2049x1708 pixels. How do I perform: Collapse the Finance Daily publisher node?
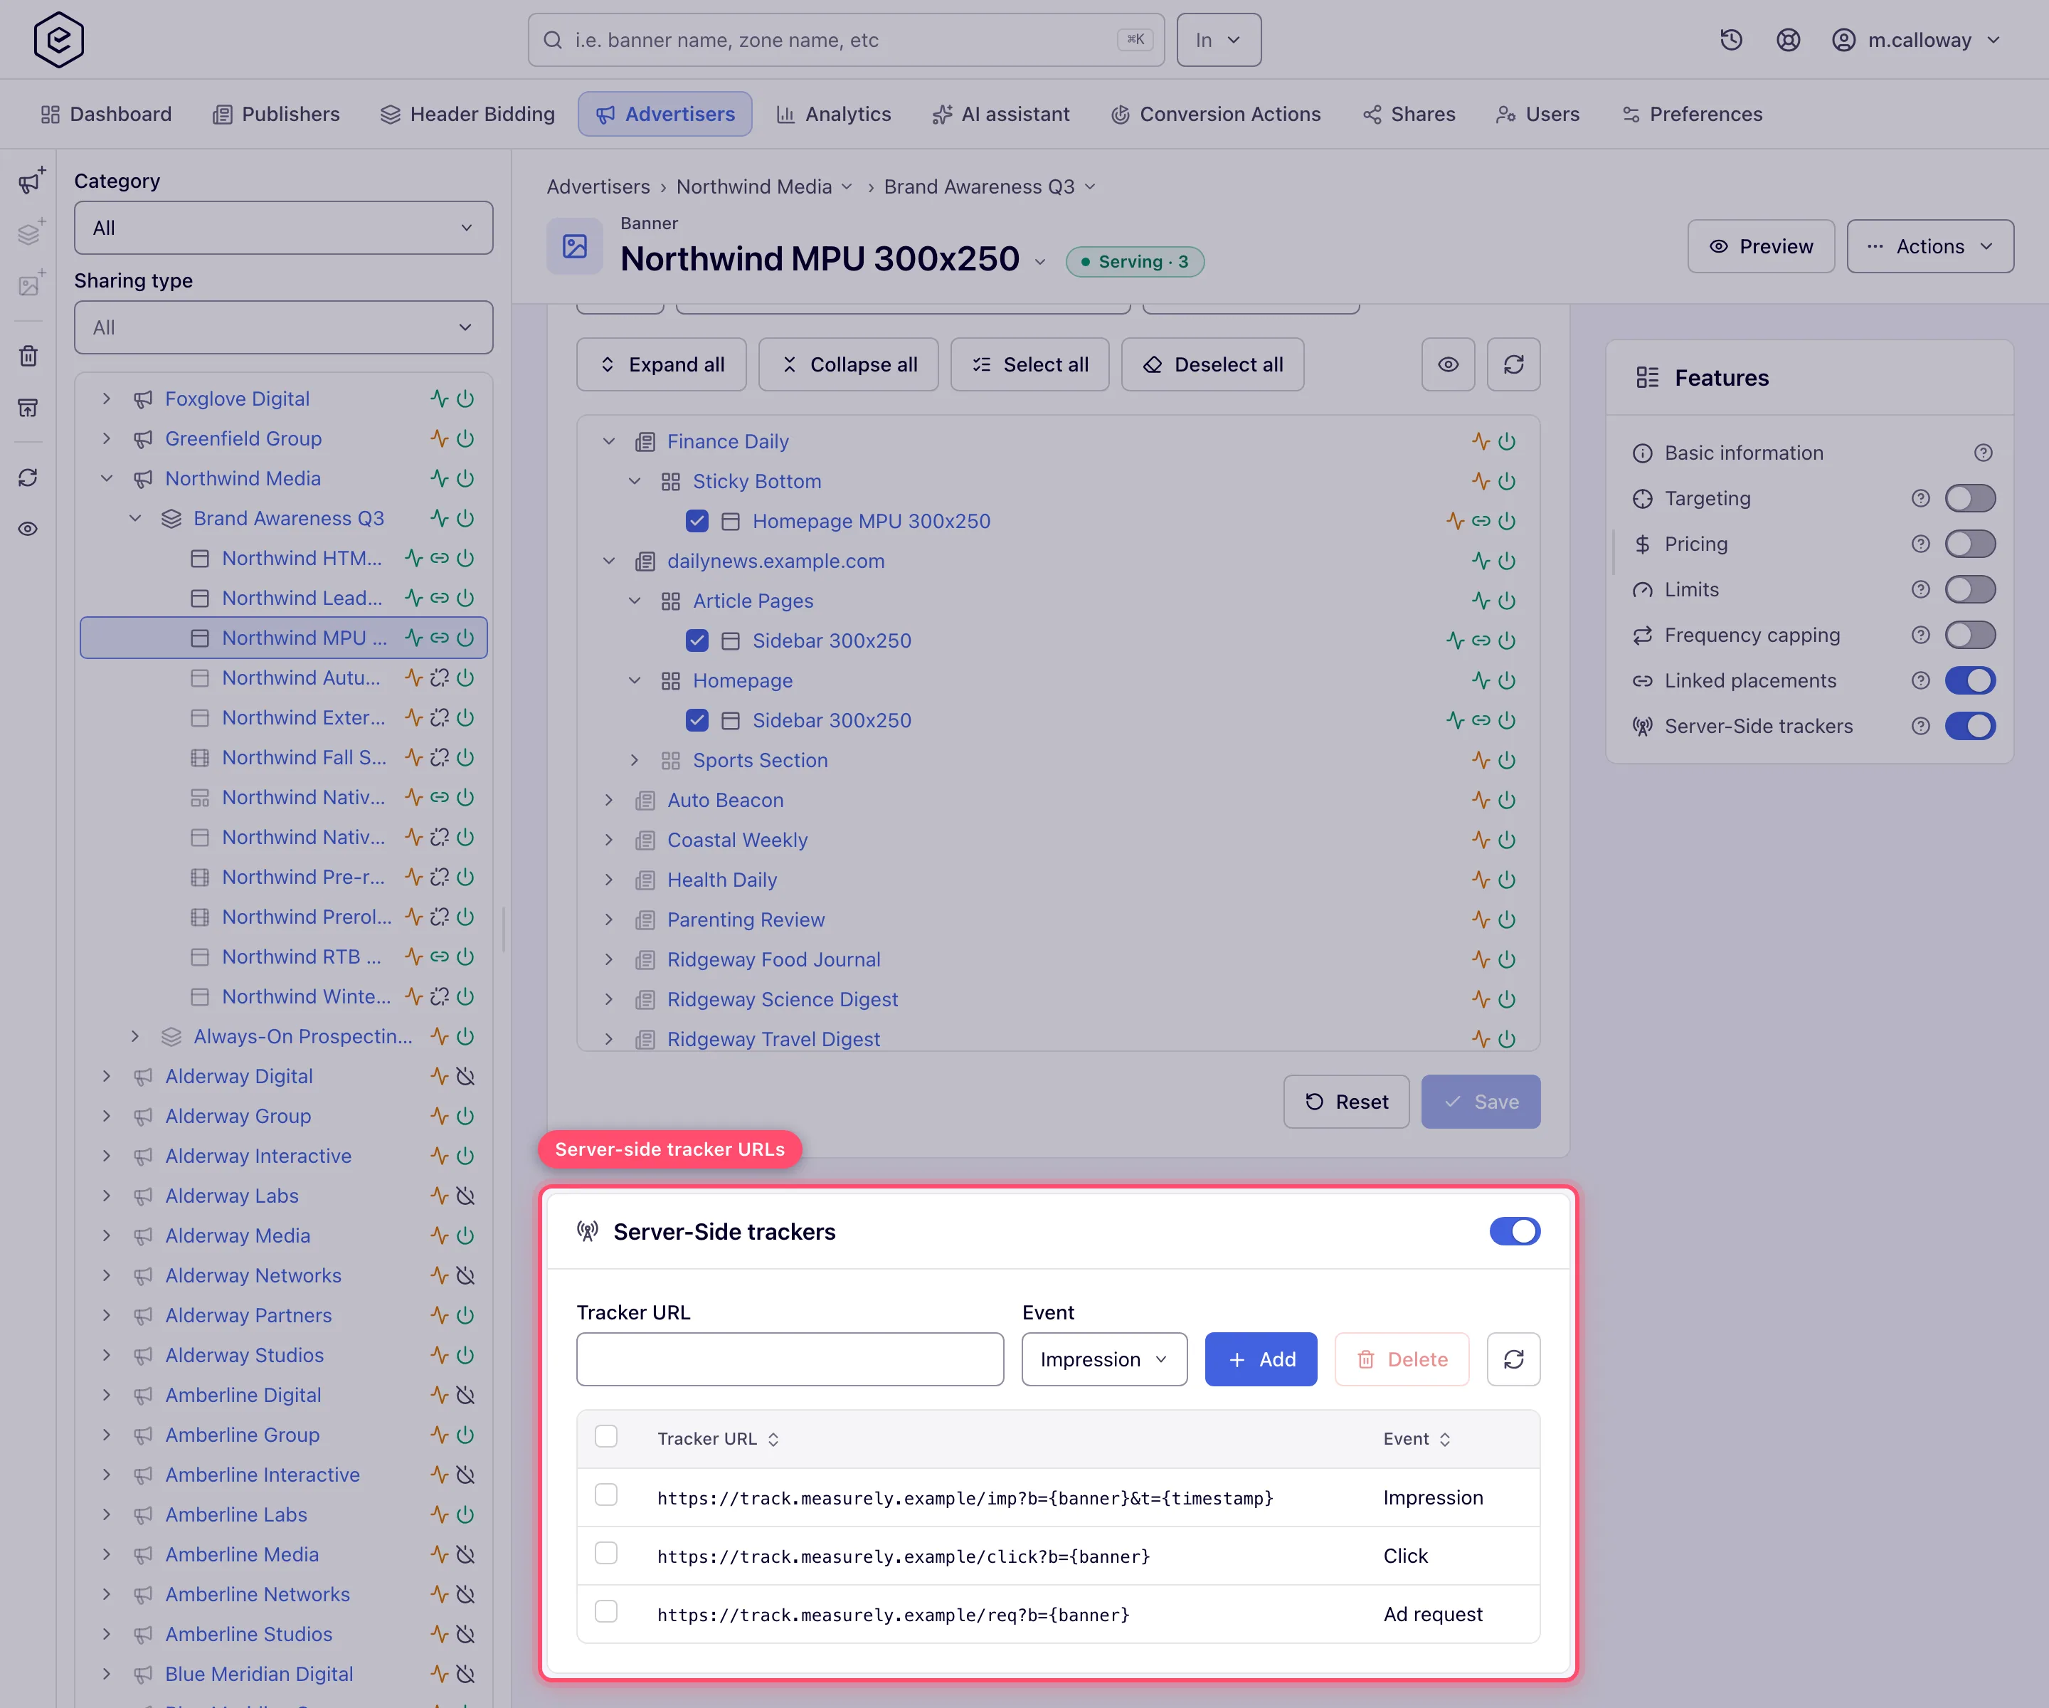pyautogui.click(x=609, y=441)
